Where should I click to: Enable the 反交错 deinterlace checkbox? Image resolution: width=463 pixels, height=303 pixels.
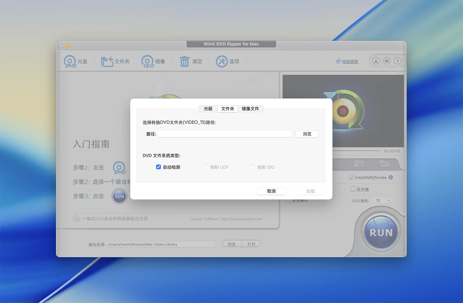[x=353, y=189]
